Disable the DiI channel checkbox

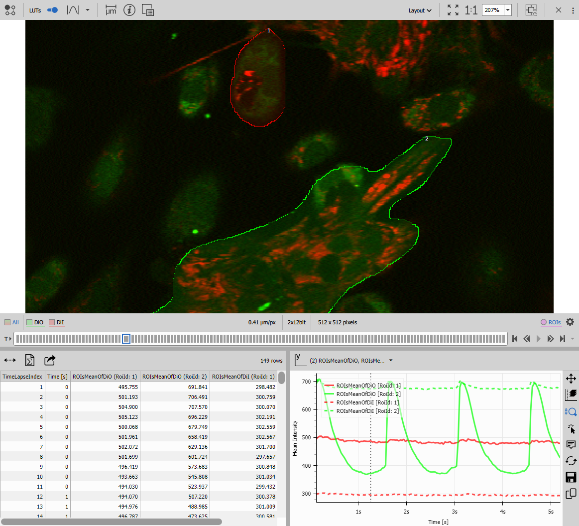point(51,322)
